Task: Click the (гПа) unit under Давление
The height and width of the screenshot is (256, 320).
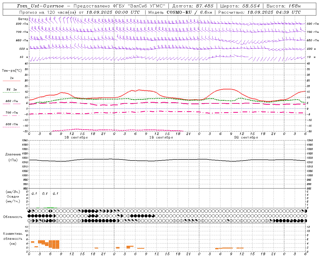Action: (13, 160)
